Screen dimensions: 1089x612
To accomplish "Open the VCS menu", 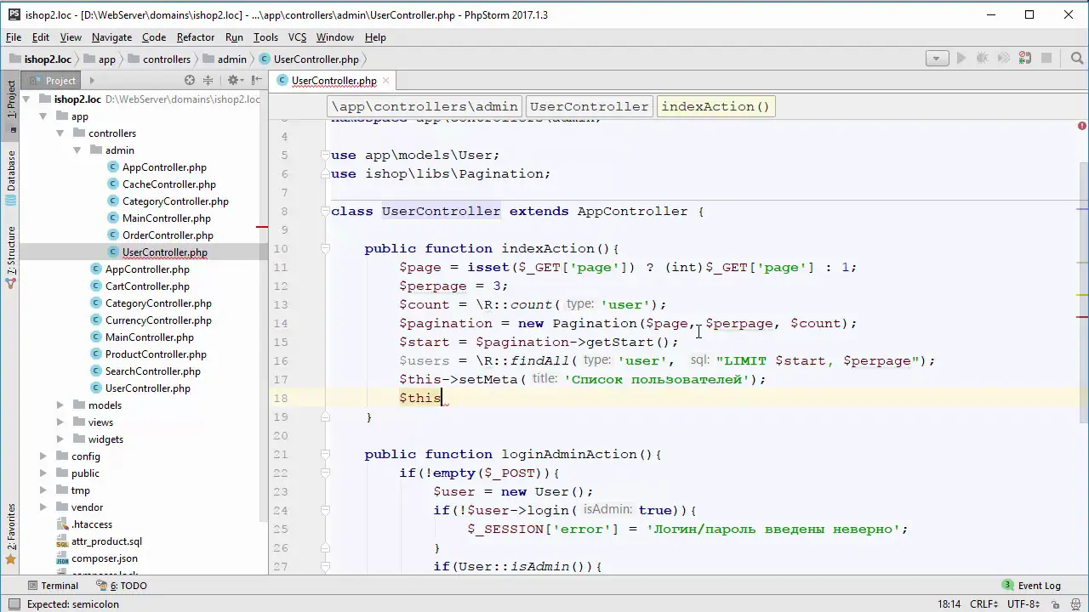I will (x=297, y=37).
